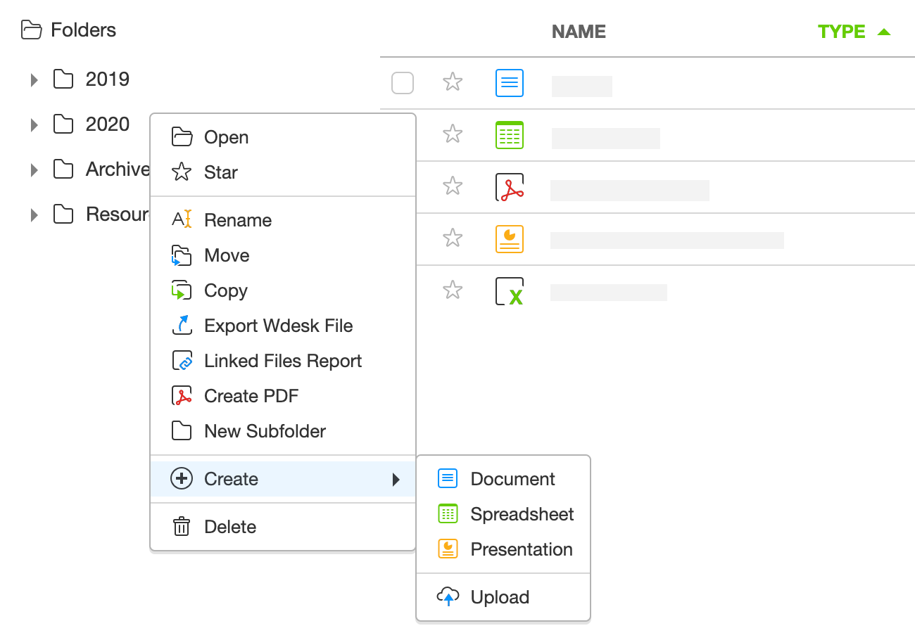
Task: Click the NAME column header
Action: 579,32
